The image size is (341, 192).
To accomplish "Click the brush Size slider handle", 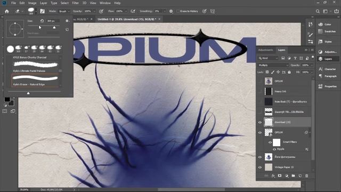I will point(54,27).
